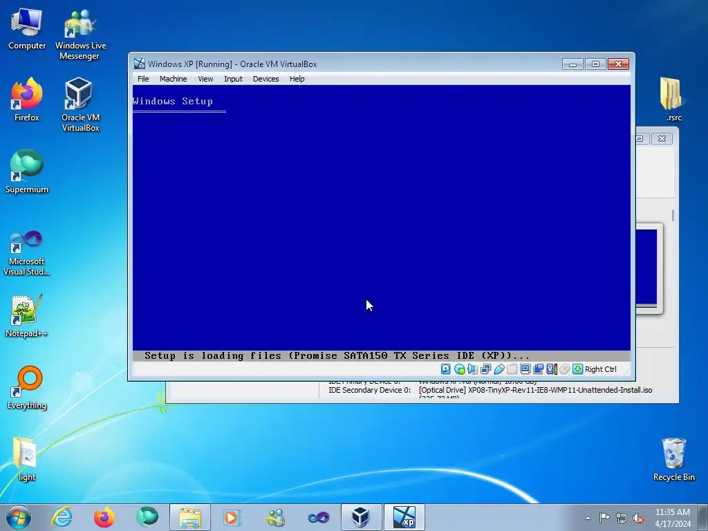The image size is (708, 531).
Task: Open the Machine menu
Action: 174,79
